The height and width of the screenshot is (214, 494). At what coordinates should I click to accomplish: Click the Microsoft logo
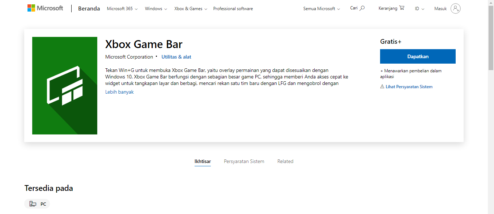tap(45, 8)
